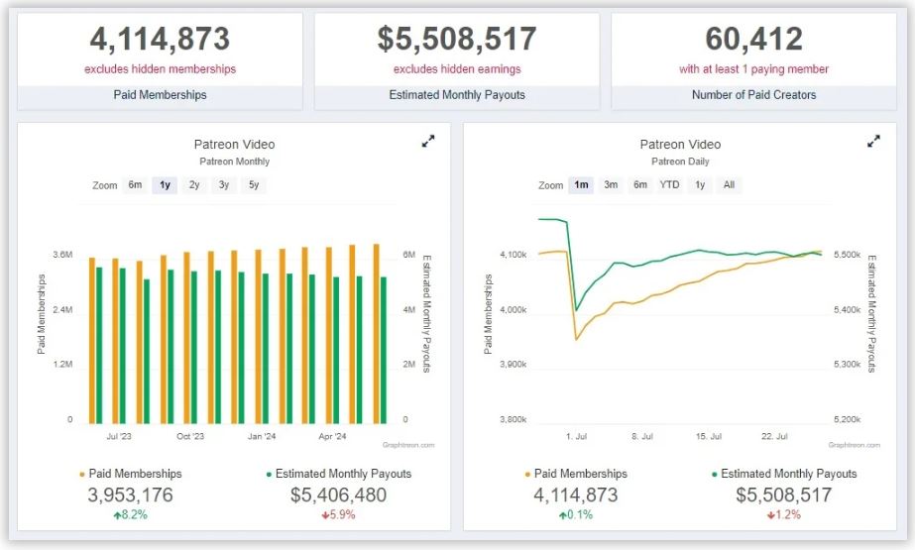
Task: Click the 1.2% decrease indicator
Action: pyautogui.click(x=784, y=515)
